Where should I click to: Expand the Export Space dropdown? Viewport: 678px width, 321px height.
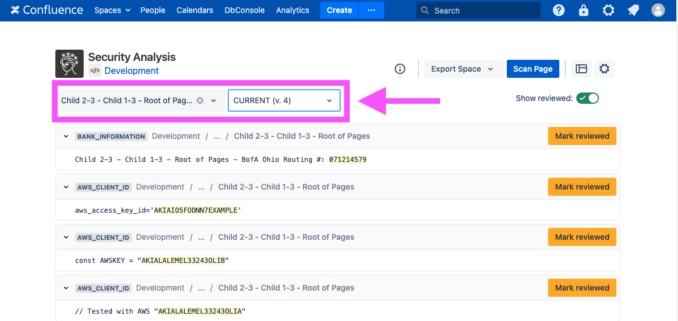[462, 69]
